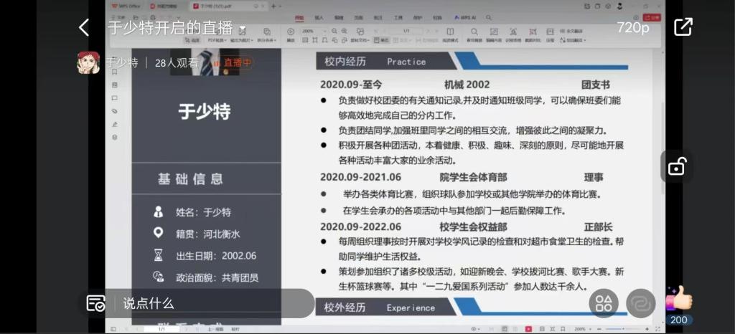Open the WPS AI tab

point(466,16)
